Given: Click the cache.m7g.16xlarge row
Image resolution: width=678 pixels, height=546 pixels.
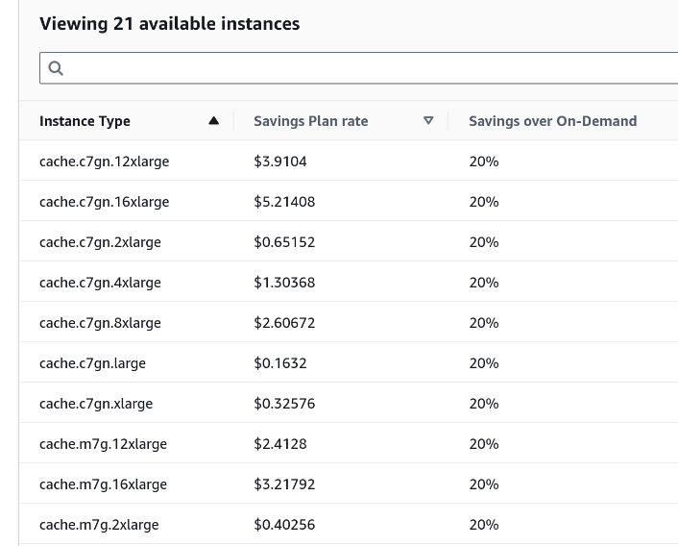Looking at the screenshot, I should pyautogui.click(x=103, y=484).
